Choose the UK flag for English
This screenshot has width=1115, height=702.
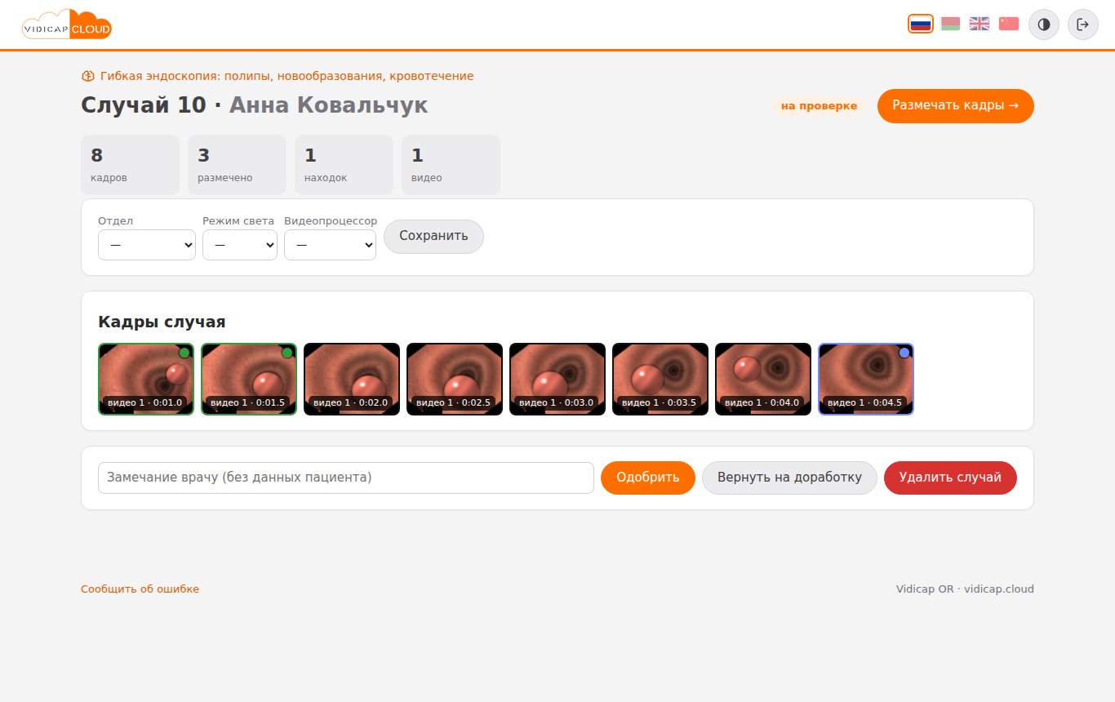tap(980, 24)
